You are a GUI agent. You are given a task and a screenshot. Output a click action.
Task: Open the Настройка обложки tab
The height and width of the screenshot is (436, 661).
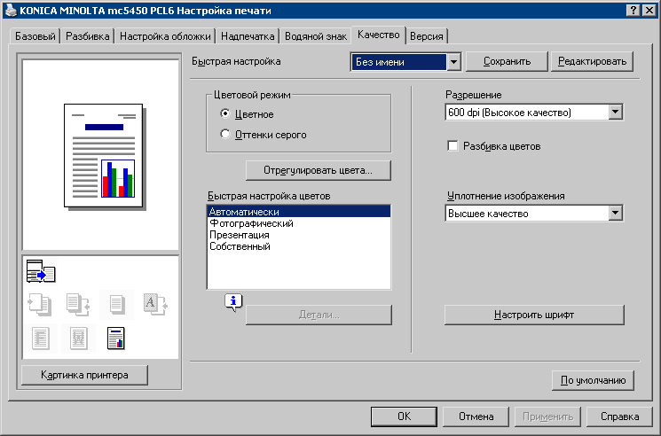coord(165,36)
